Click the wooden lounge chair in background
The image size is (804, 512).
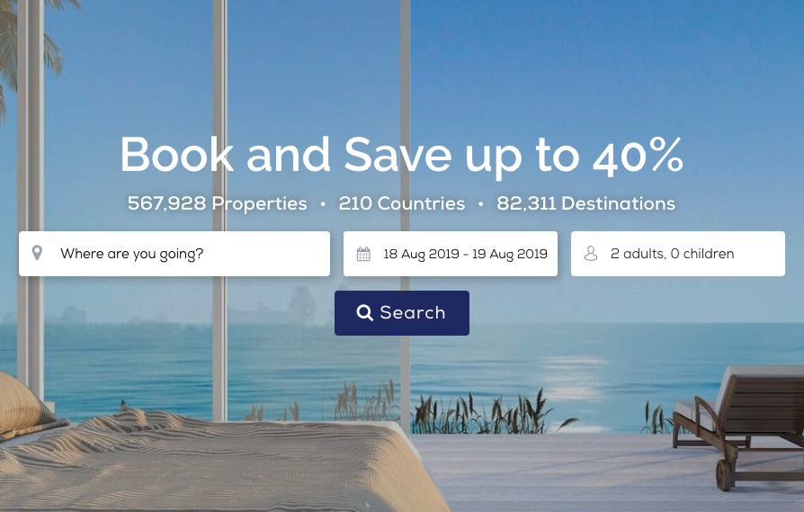point(738,426)
